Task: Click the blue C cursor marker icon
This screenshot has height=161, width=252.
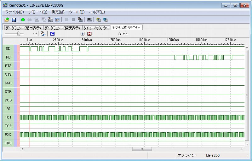Action: (52, 34)
